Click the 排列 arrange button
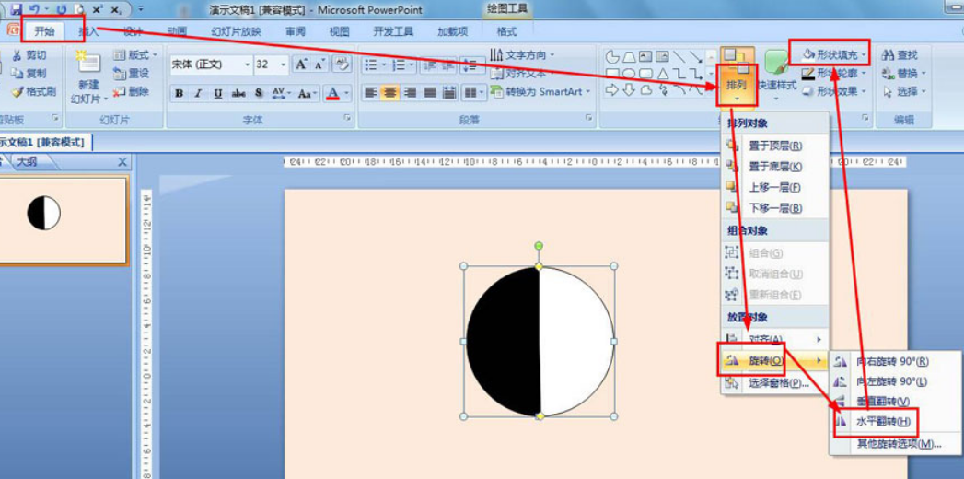This screenshot has height=479, width=964. (x=738, y=75)
